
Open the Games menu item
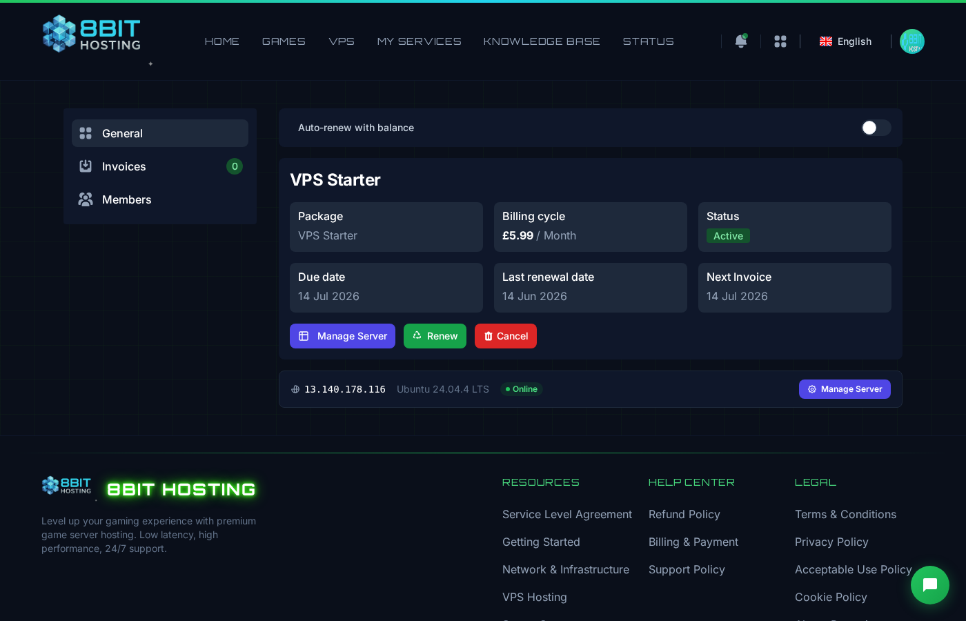(x=284, y=41)
